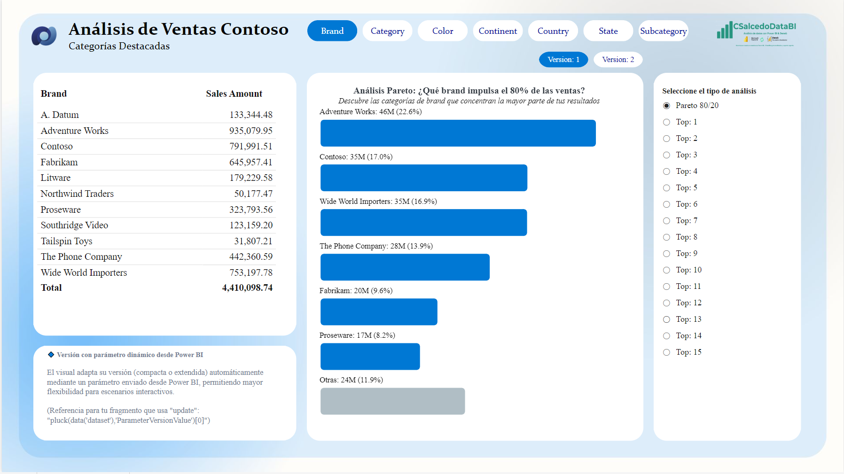
Task: Choose the Top: 5 radio option
Action: click(x=666, y=188)
